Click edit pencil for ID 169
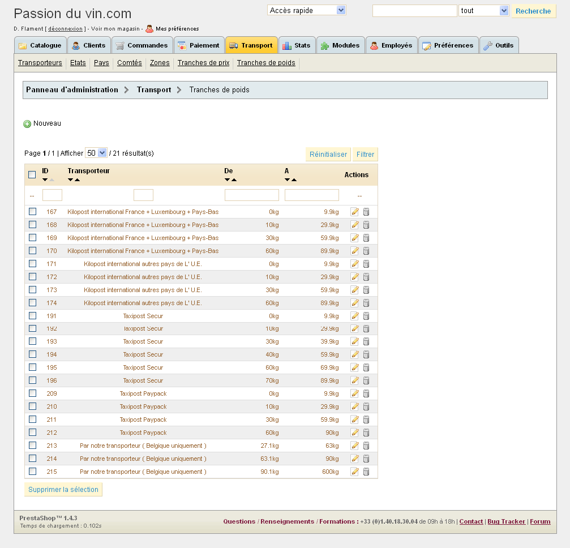 (355, 238)
